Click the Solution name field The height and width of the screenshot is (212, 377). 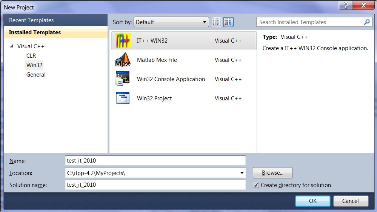coord(155,184)
